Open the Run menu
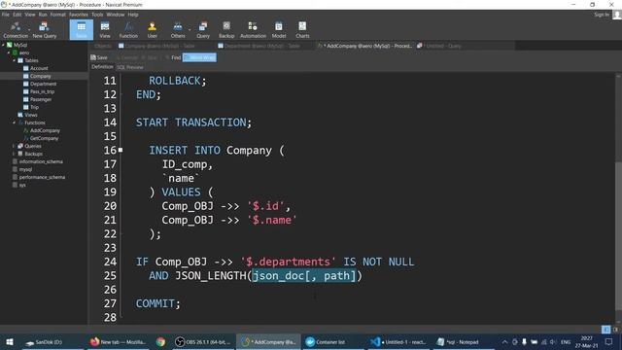Screen dimensions: 622x350 43,15
